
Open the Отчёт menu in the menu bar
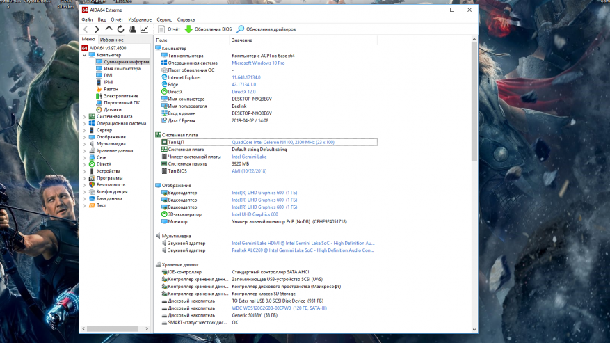pyautogui.click(x=117, y=19)
